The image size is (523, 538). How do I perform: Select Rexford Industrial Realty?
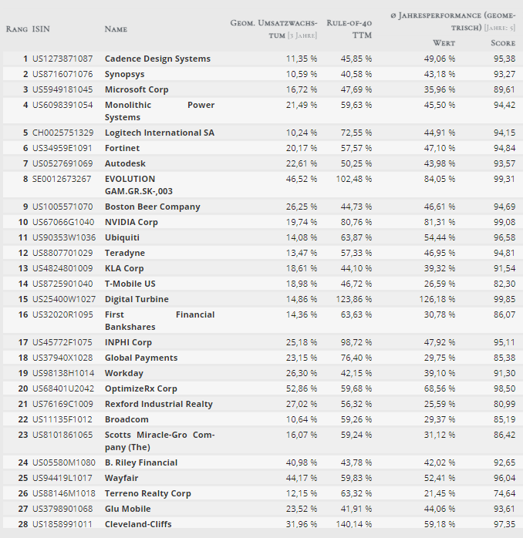click(x=159, y=404)
